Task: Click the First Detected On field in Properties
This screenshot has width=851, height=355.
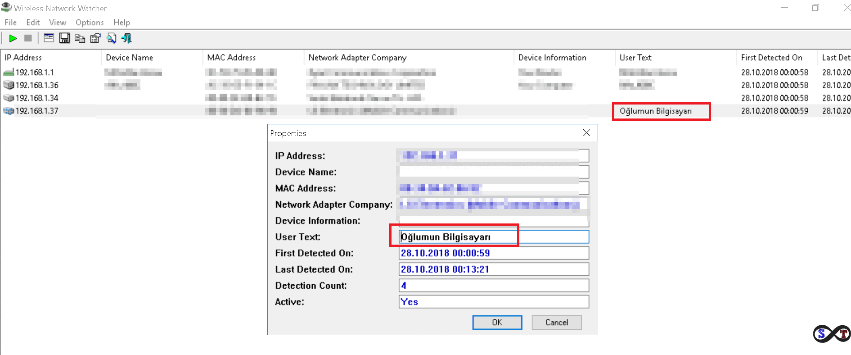Action: (494, 253)
